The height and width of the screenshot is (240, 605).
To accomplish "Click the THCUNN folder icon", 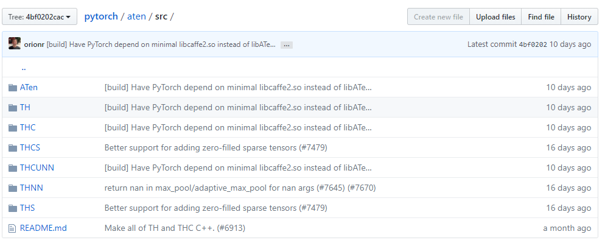I will (x=13, y=168).
